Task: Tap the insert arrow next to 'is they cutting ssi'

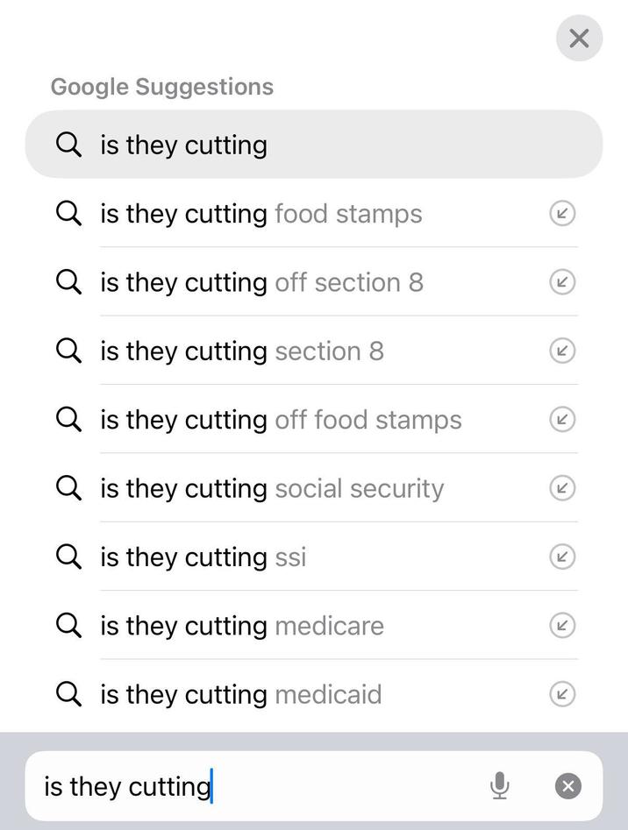Action: point(561,557)
